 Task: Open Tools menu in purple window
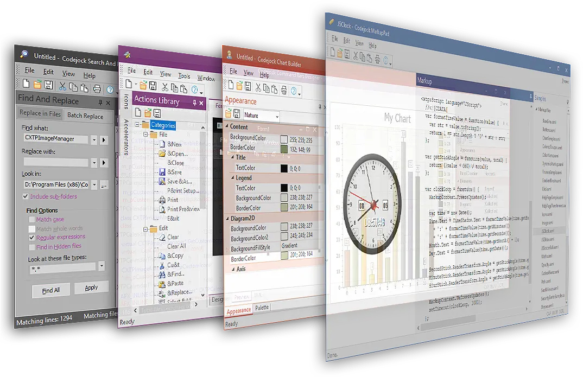tap(184, 76)
